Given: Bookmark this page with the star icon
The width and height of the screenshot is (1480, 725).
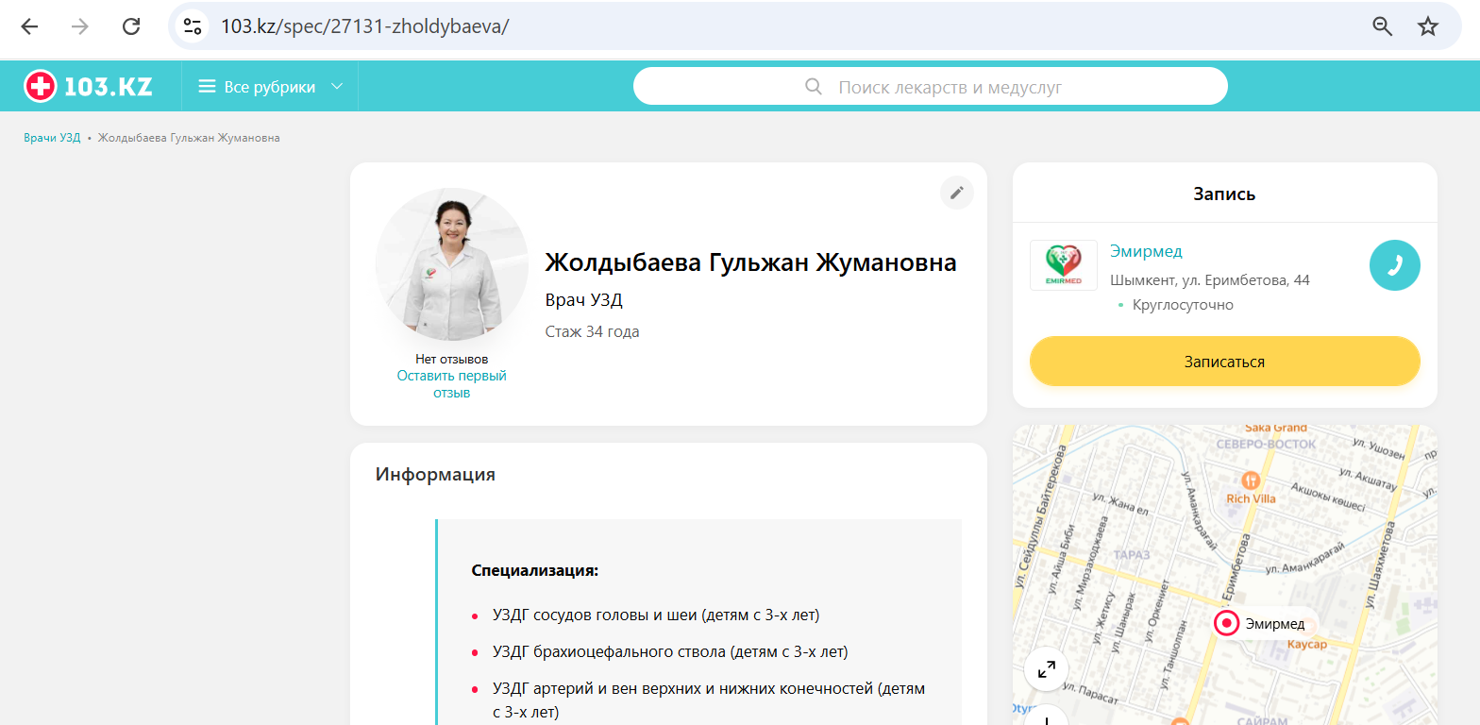Looking at the screenshot, I should tap(1428, 26).
